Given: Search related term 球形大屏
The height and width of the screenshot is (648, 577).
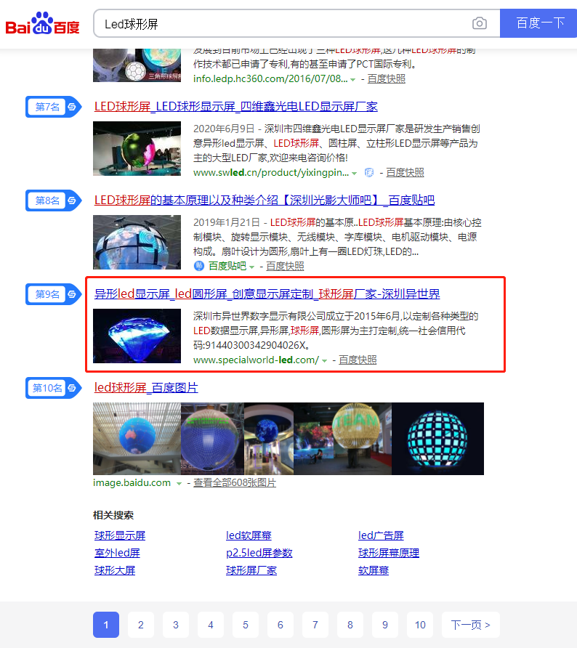Looking at the screenshot, I should tap(115, 571).
